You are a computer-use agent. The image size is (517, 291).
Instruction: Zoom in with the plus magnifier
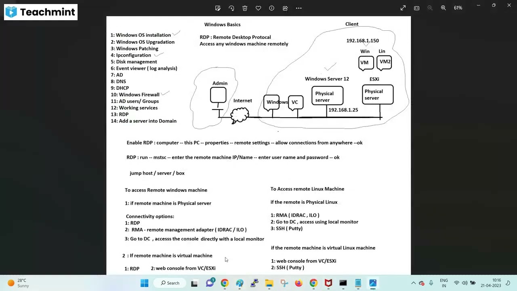[x=443, y=8]
